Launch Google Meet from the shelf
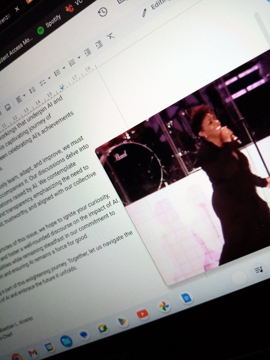Viewport: 270px width, 360px height. pos(103,329)
